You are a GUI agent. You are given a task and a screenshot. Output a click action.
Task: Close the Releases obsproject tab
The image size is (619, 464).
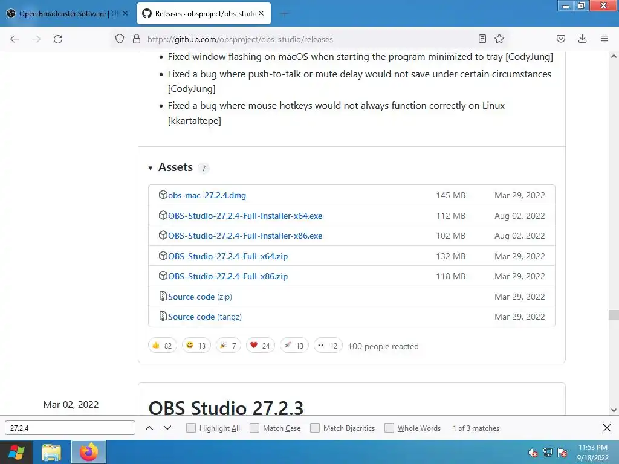pos(261,13)
